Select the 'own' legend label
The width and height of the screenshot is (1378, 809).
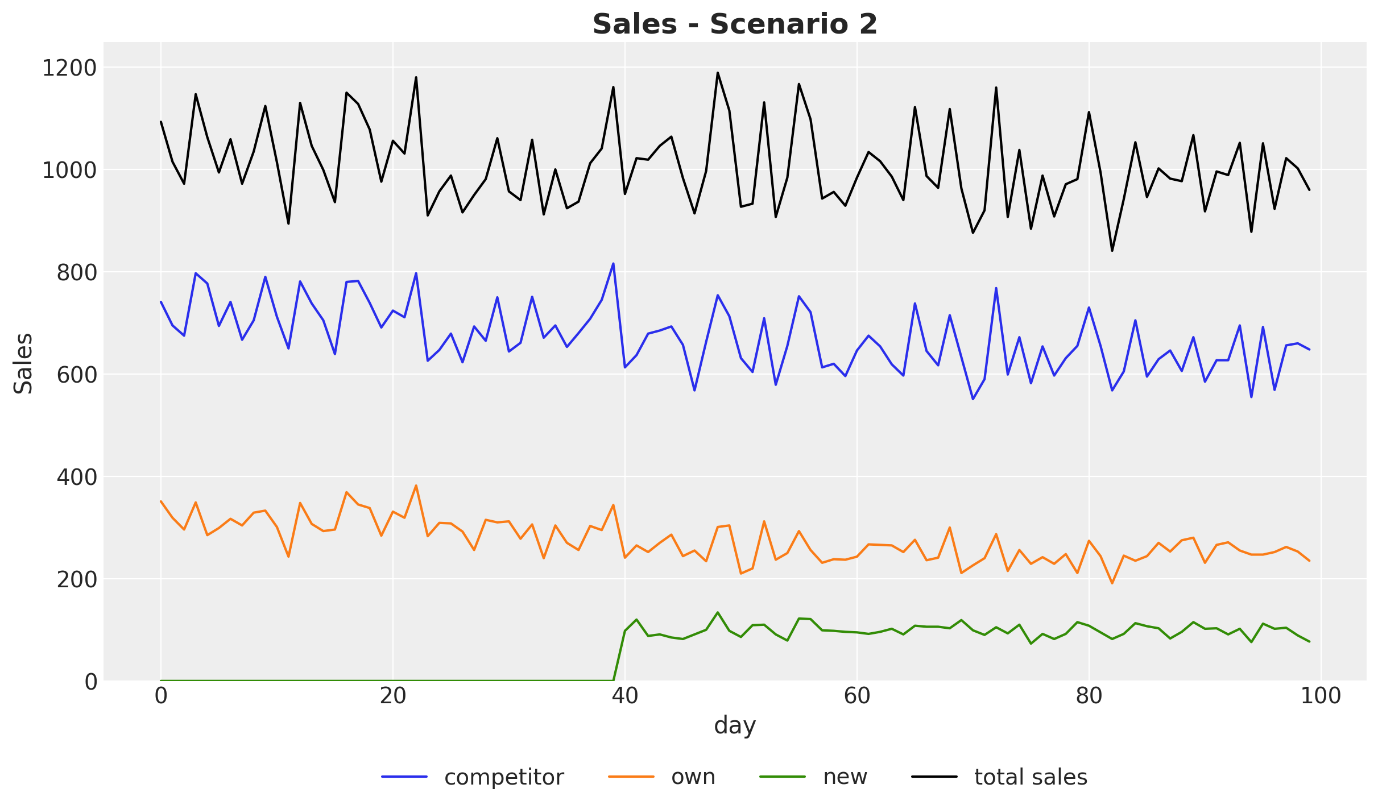click(x=693, y=777)
